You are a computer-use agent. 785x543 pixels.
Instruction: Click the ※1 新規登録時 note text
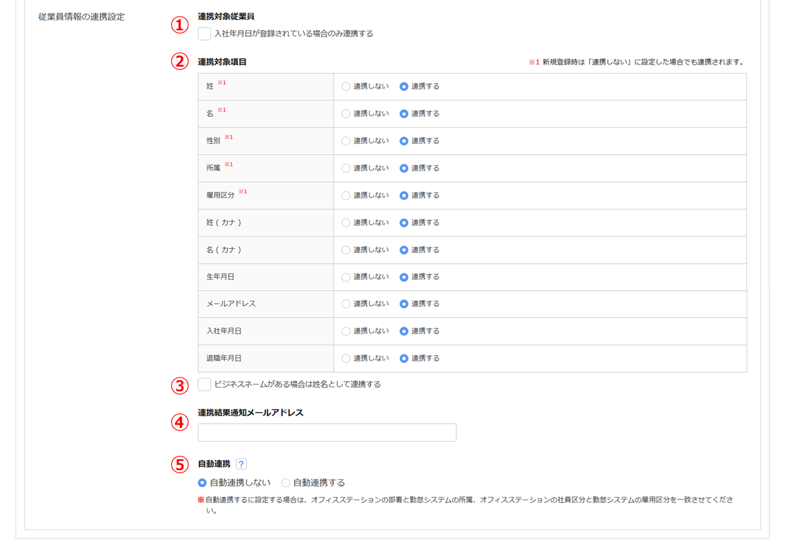[636, 62]
